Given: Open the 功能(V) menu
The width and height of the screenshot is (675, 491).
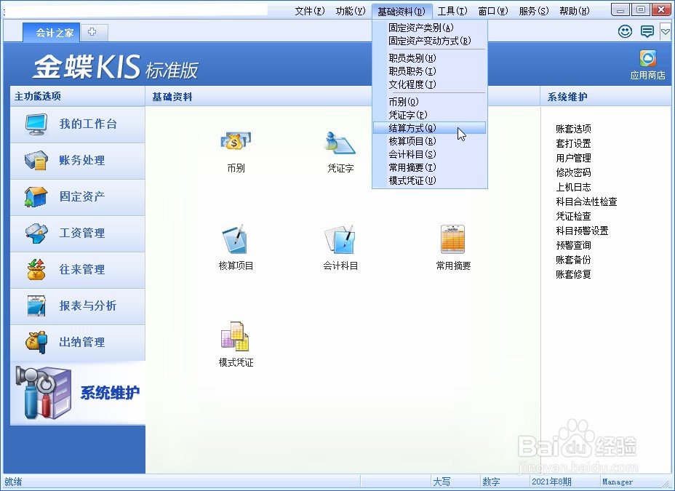Looking at the screenshot, I should point(351,11).
